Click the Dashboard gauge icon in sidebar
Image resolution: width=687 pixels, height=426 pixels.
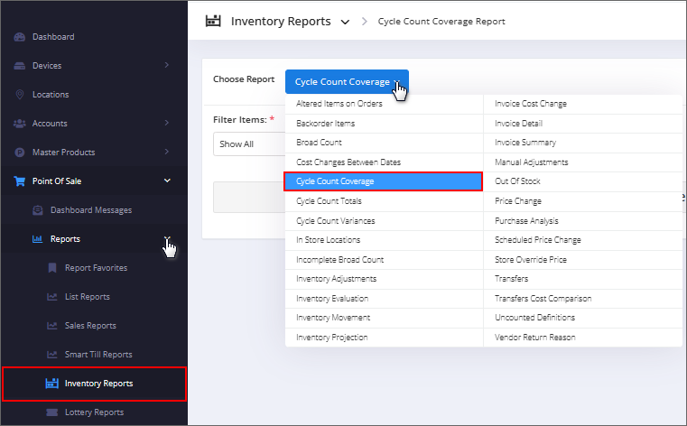click(20, 37)
